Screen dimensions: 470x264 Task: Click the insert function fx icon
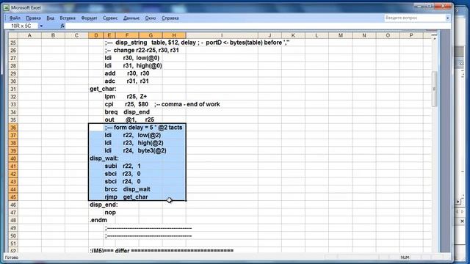[x=62, y=26]
